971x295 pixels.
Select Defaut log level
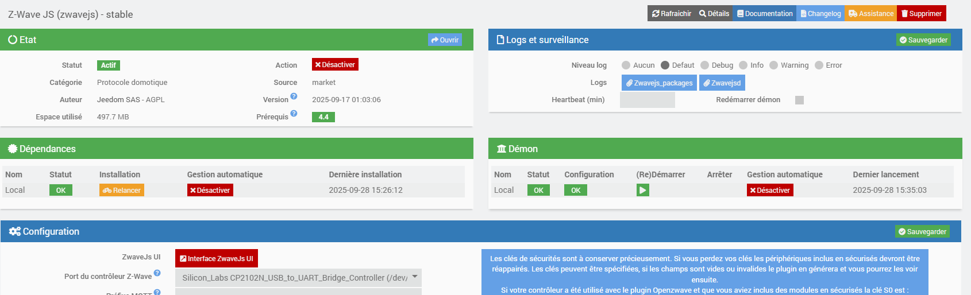coord(665,65)
